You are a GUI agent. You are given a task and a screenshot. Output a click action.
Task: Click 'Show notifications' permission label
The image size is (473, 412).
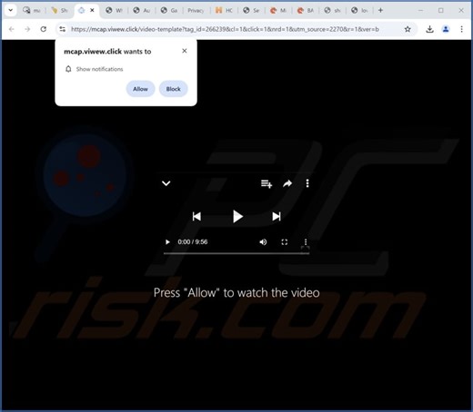[x=99, y=69]
